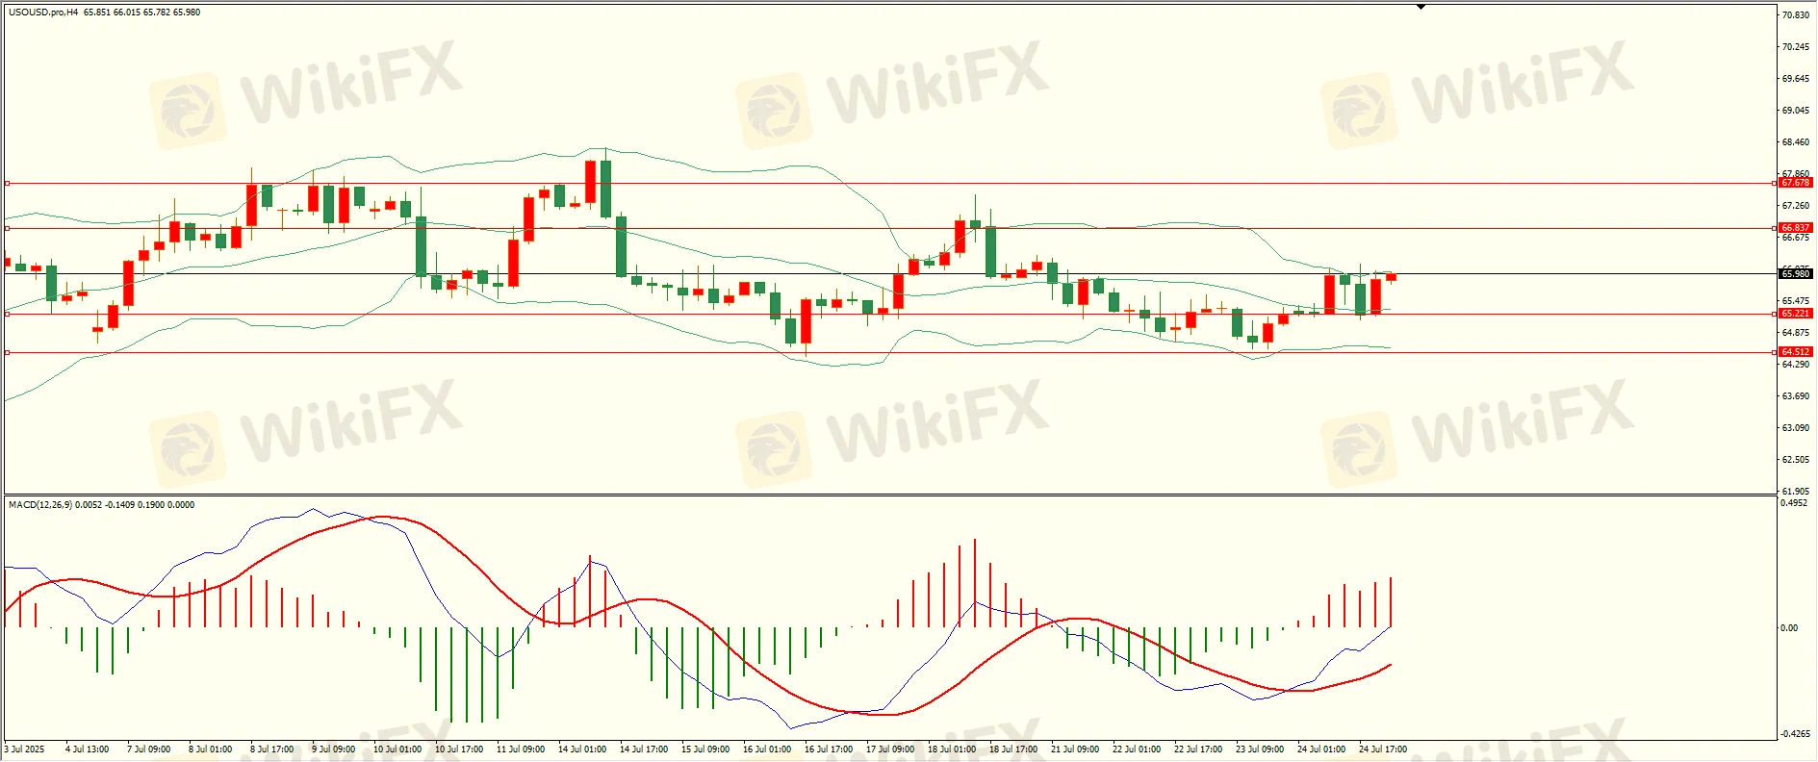
Task: Click the -0.4265 MACD scale value
Action: [1795, 734]
